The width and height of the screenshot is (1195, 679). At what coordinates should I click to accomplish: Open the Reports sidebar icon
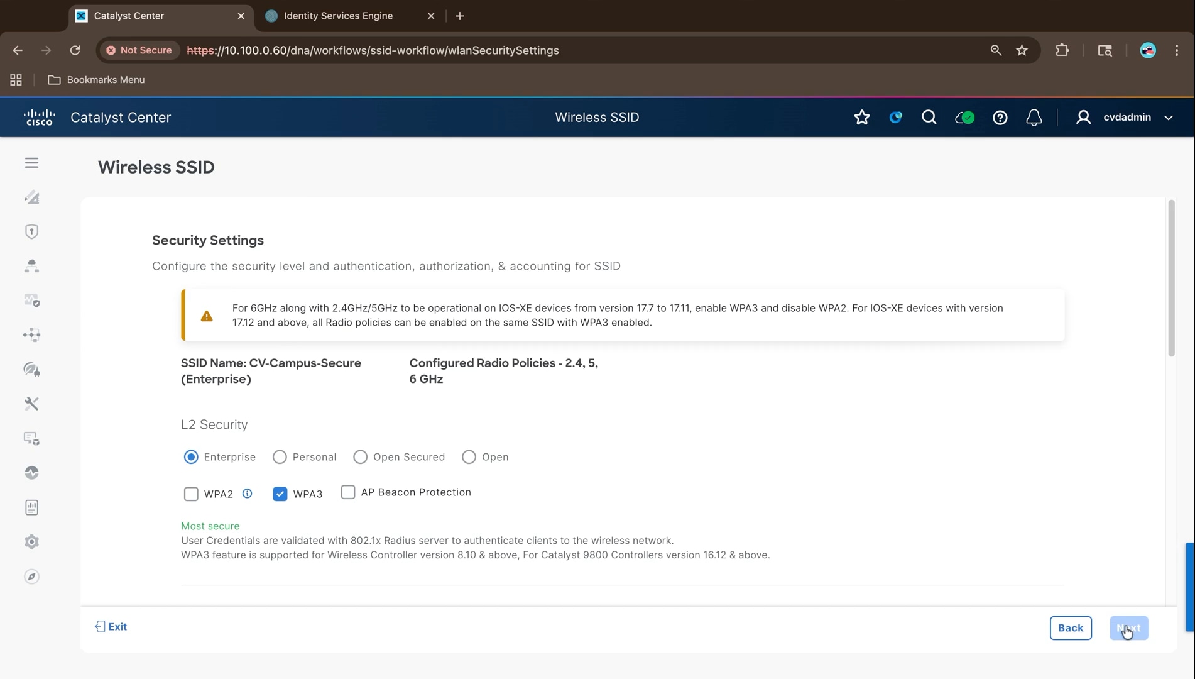pyautogui.click(x=31, y=507)
